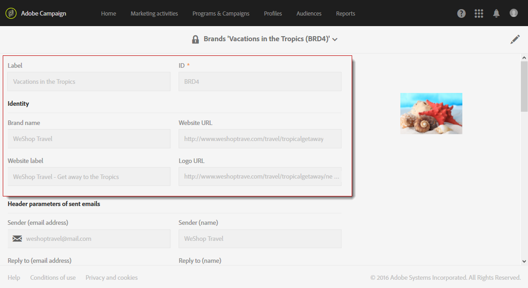Click the Brand name field 'WeShop Travel'
This screenshot has height=288, width=528.
click(x=89, y=139)
